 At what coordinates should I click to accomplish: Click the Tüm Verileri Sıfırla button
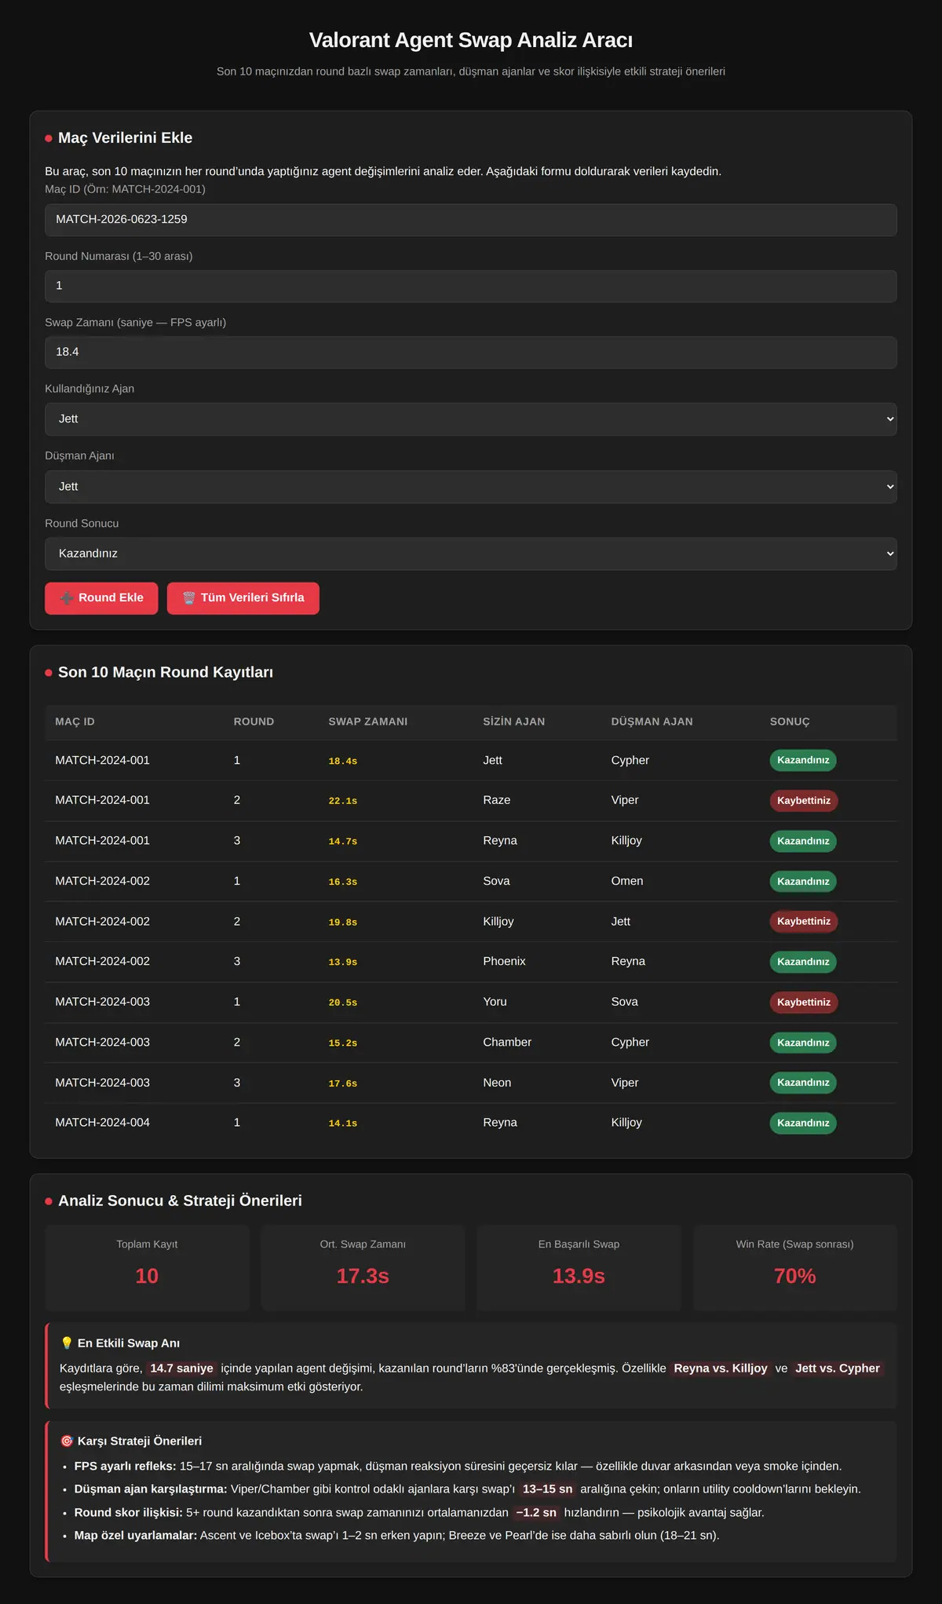tap(243, 598)
